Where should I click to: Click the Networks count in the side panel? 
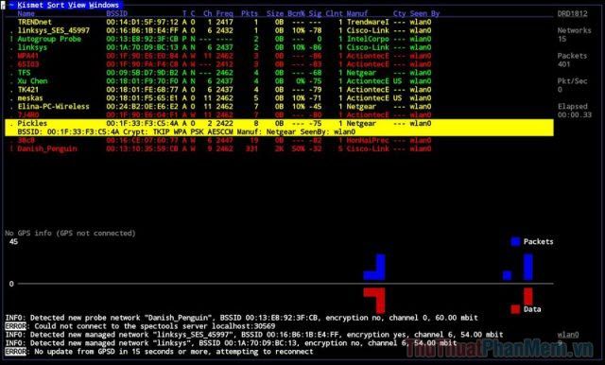(x=562, y=39)
